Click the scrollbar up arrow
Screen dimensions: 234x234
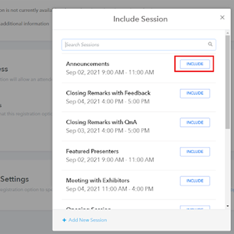click(x=228, y=33)
